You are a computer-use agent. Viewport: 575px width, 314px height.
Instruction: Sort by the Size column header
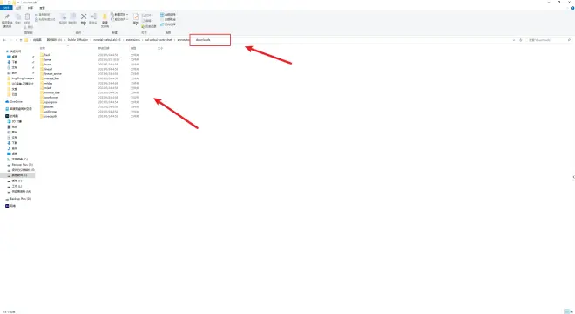click(x=160, y=48)
